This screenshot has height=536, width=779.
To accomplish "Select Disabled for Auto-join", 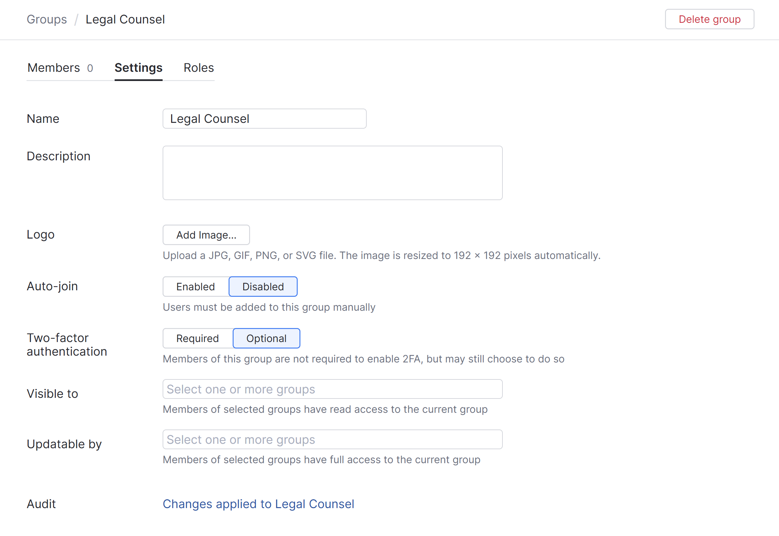I will [263, 287].
